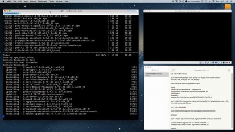235x132 pixels.
Task: Click 'Running rpm_check_debug' terminal line
Action: [18, 58]
